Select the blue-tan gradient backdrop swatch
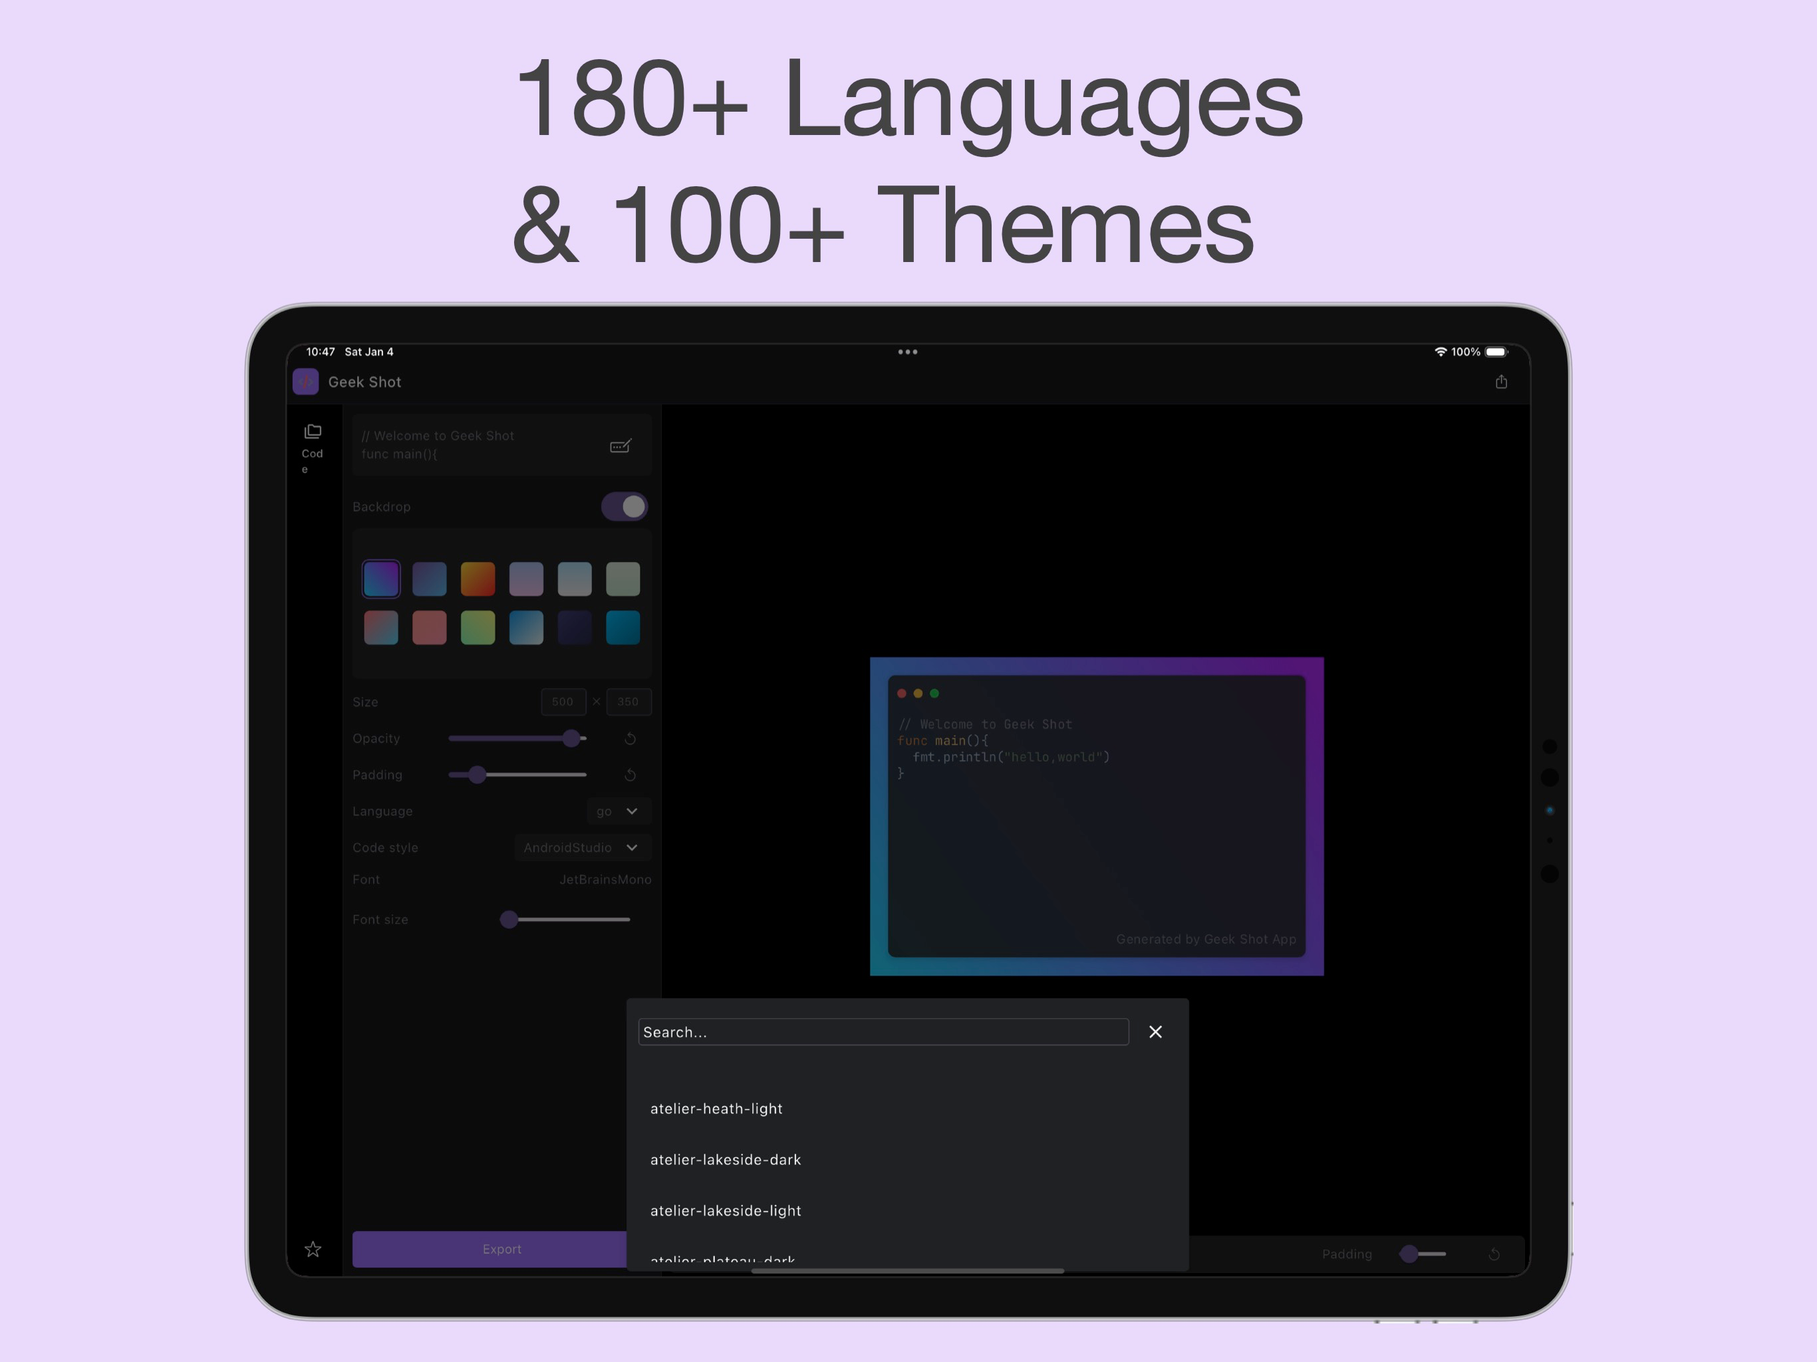The image size is (1817, 1362). click(x=527, y=628)
